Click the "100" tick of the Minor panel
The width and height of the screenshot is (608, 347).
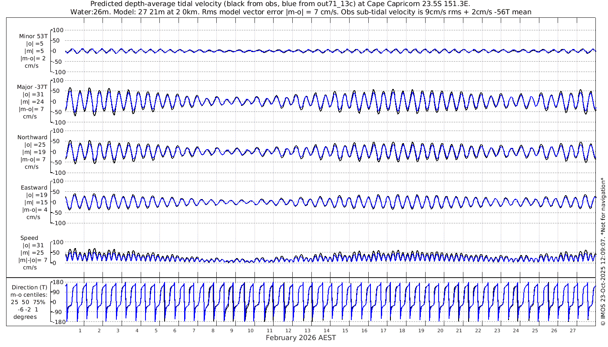[59, 30]
